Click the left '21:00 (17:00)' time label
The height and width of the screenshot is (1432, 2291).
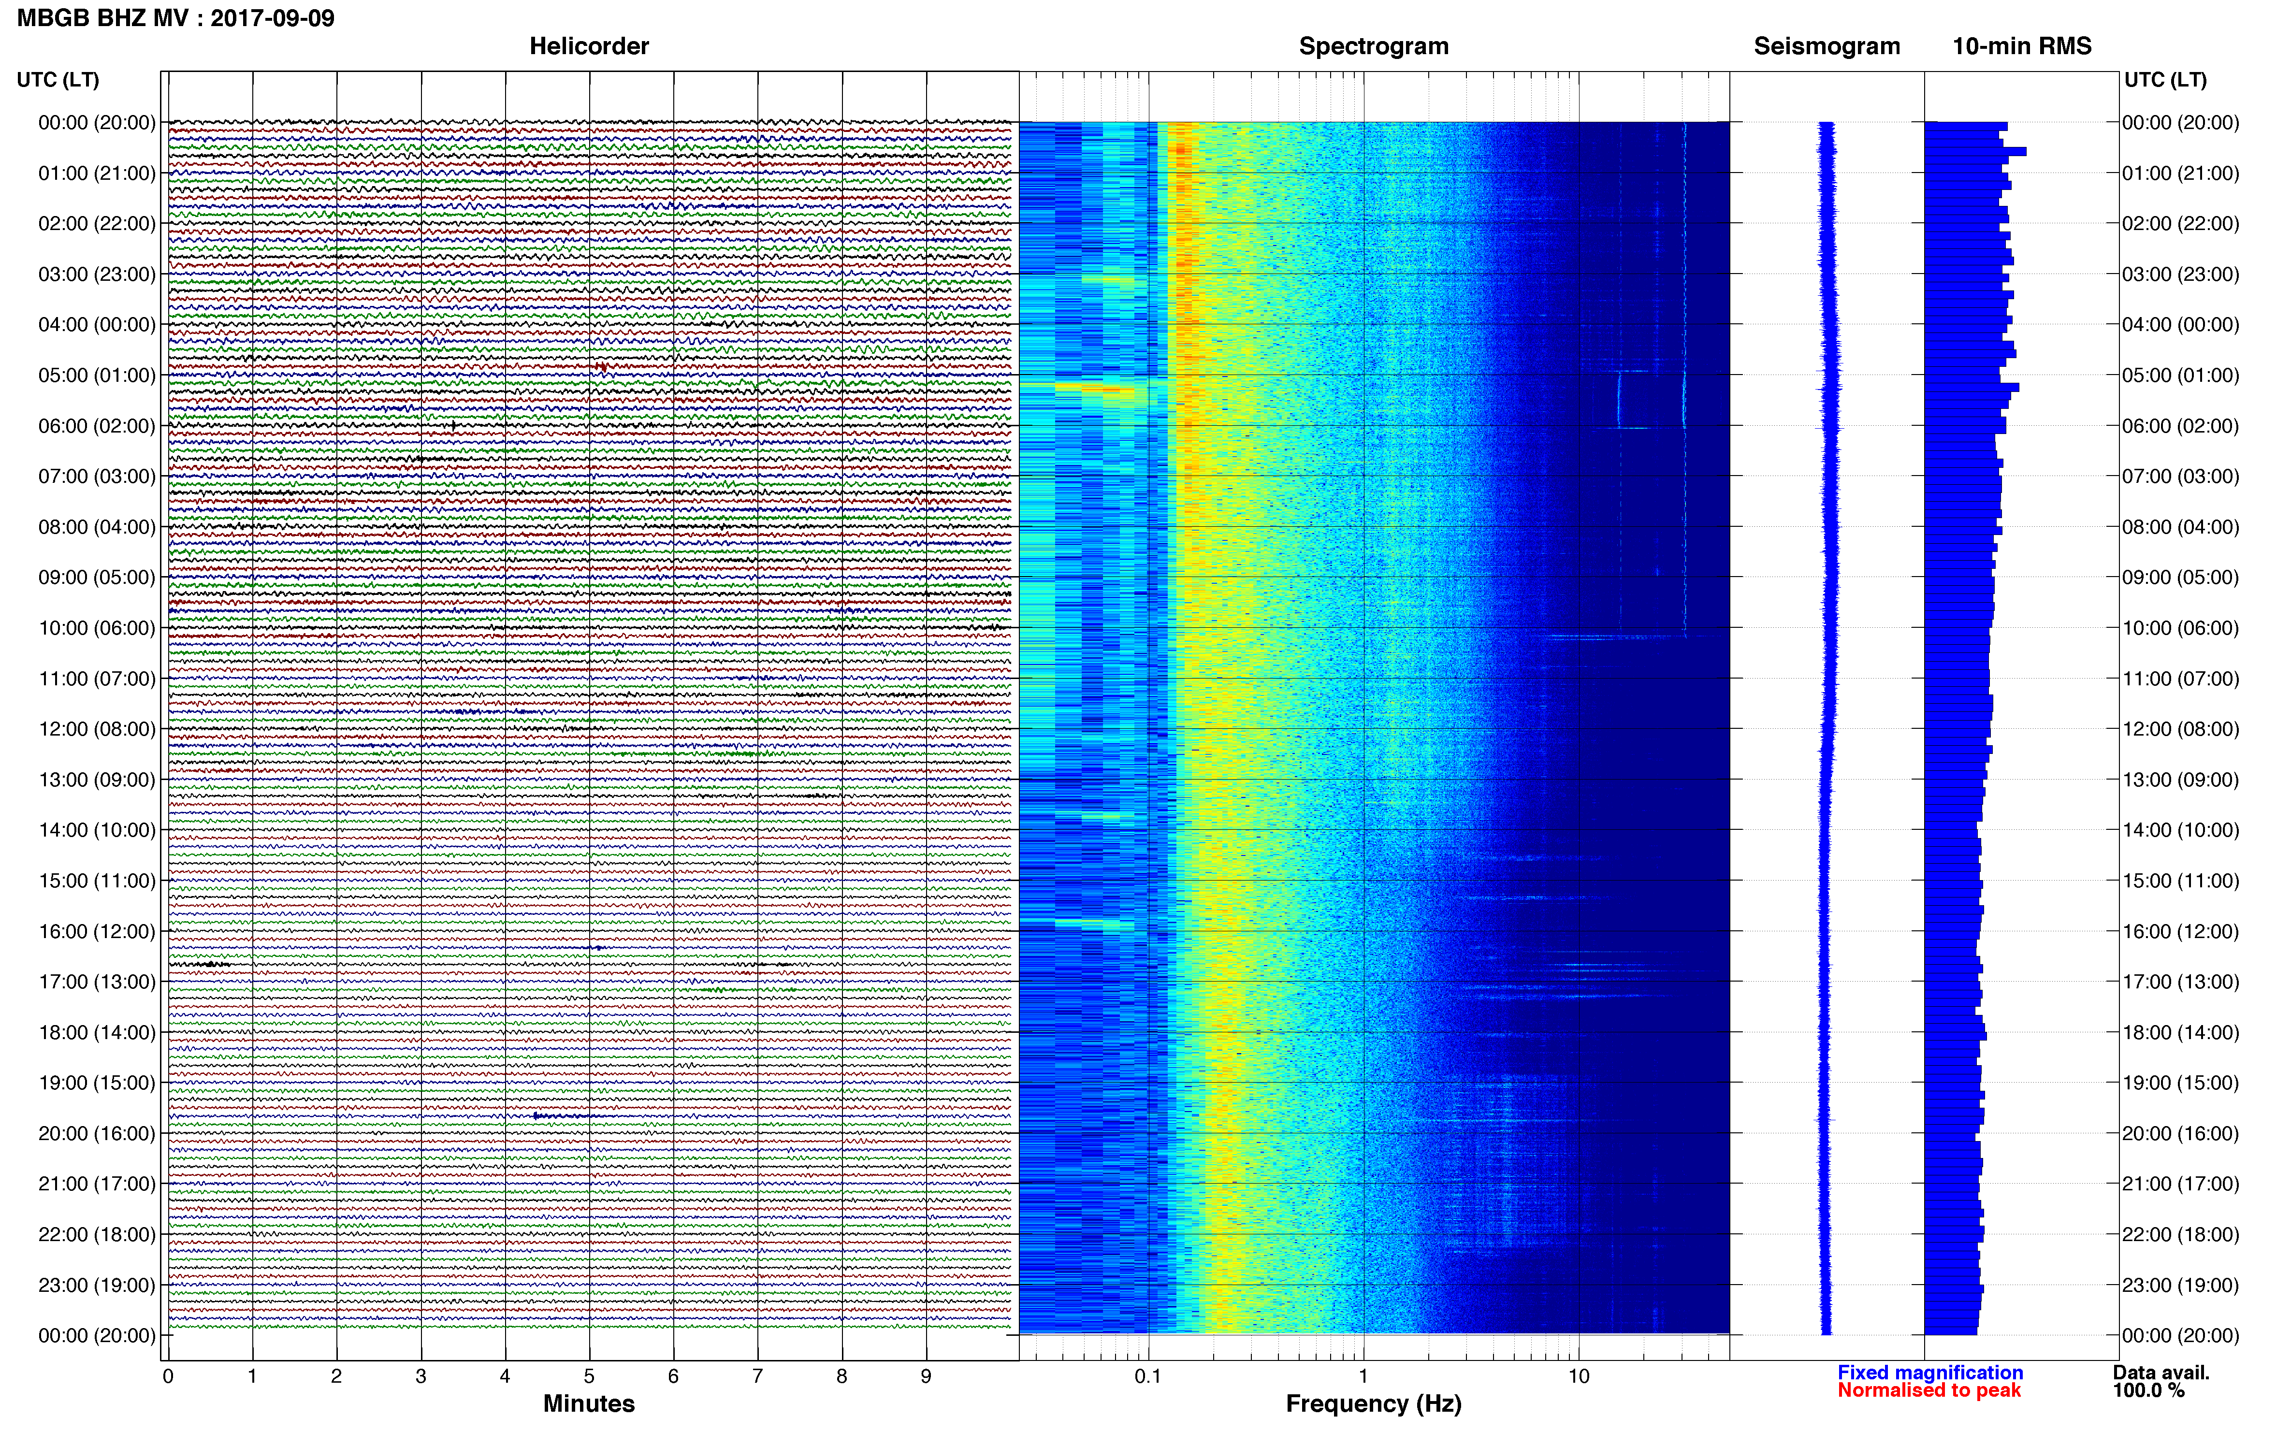coord(97,1184)
